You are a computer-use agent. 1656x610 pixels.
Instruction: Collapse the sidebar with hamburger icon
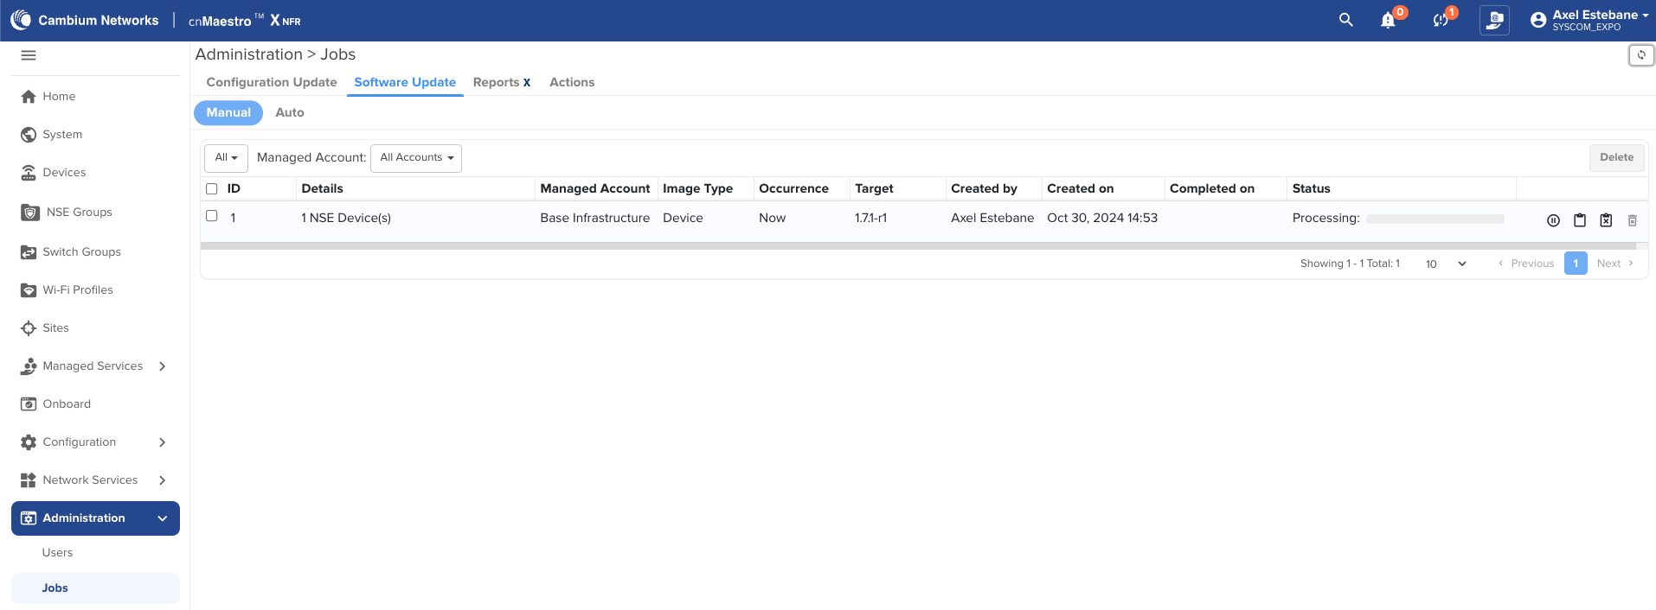click(29, 55)
